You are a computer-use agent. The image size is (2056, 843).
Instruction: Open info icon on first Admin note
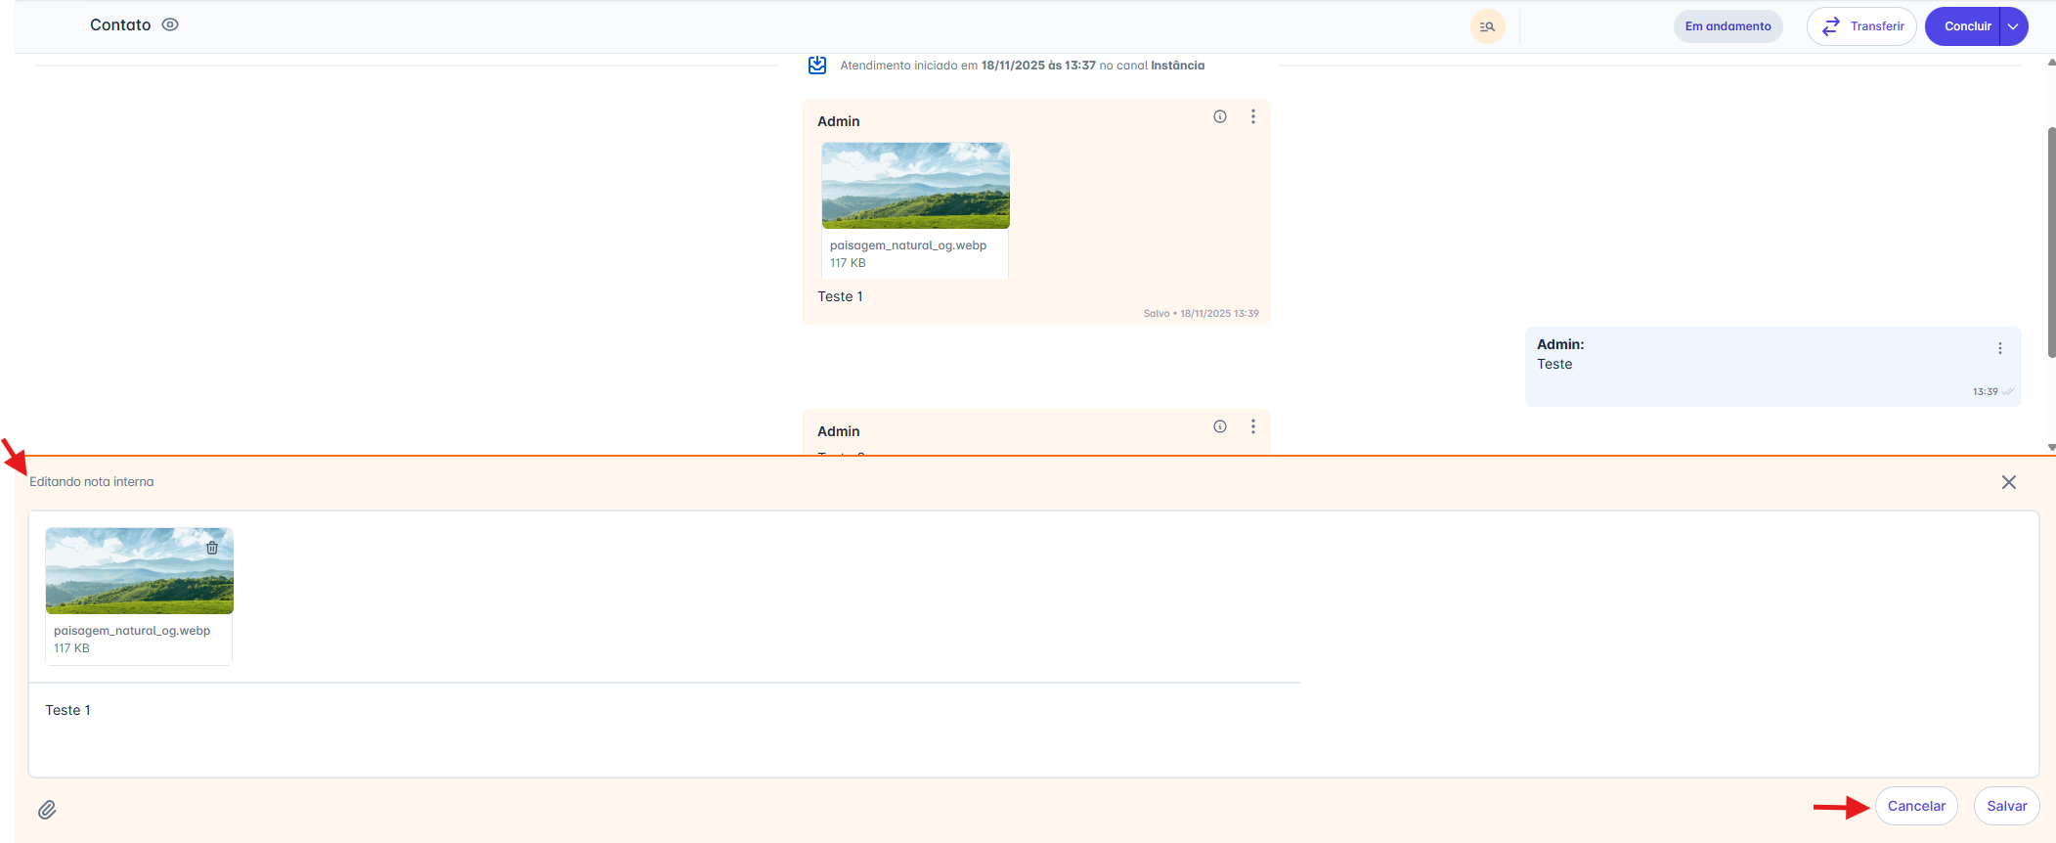point(1220,116)
